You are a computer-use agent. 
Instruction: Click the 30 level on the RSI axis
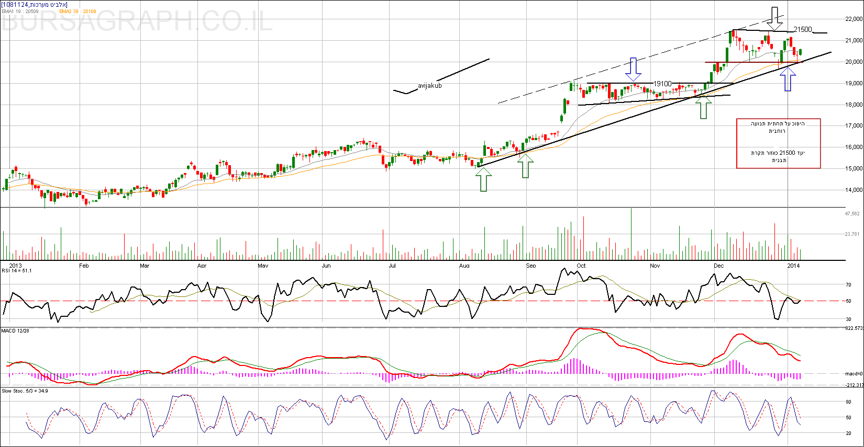(x=849, y=319)
